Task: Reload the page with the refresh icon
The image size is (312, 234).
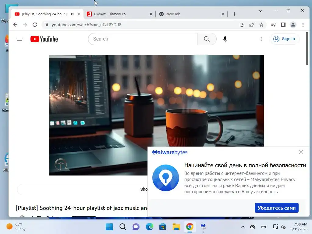Action: 35,25
